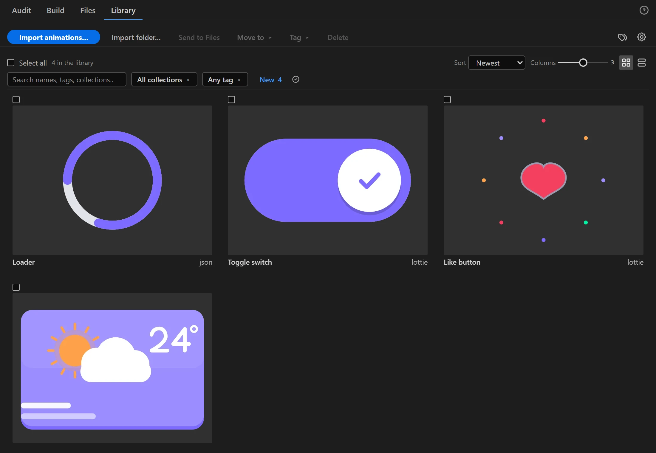656x453 pixels.
Task: Switch to list view icon
Action: [x=642, y=63]
